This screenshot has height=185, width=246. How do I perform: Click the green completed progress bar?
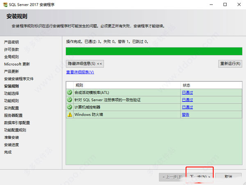tap(154, 51)
